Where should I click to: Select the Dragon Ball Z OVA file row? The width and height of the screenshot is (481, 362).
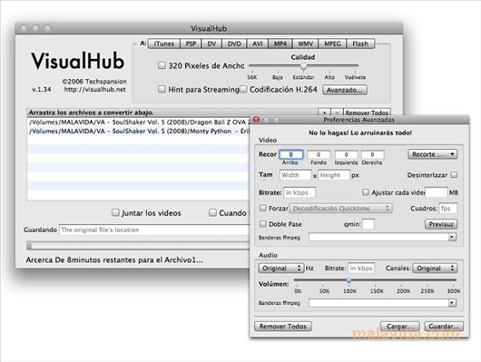click(x=139, y=122)
